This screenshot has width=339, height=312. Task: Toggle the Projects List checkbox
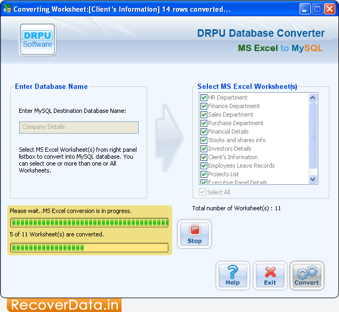point(204,174)
